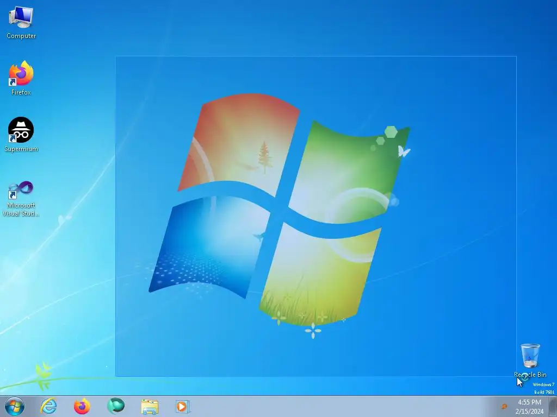Image resolution: width=557 pixels, height=417 pixels.
Task: Select the Recycle Bin icon
Action: (530, 361)
